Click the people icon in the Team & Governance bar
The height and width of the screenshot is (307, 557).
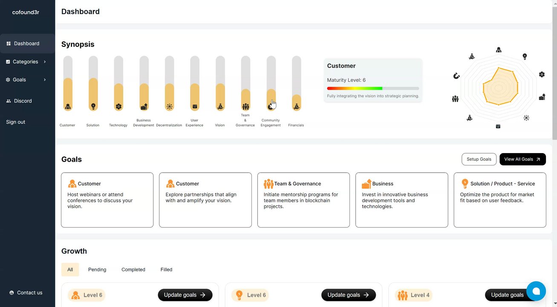[245, 107]
